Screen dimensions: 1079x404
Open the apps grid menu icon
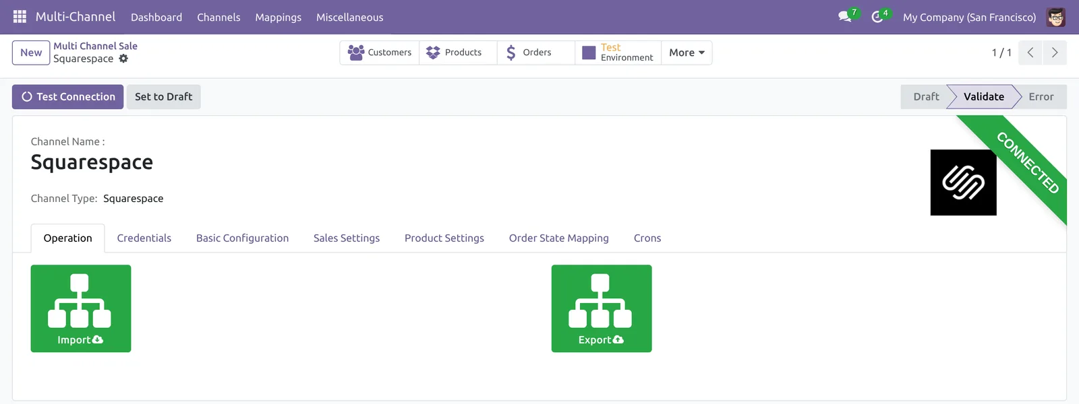(20, 17)
